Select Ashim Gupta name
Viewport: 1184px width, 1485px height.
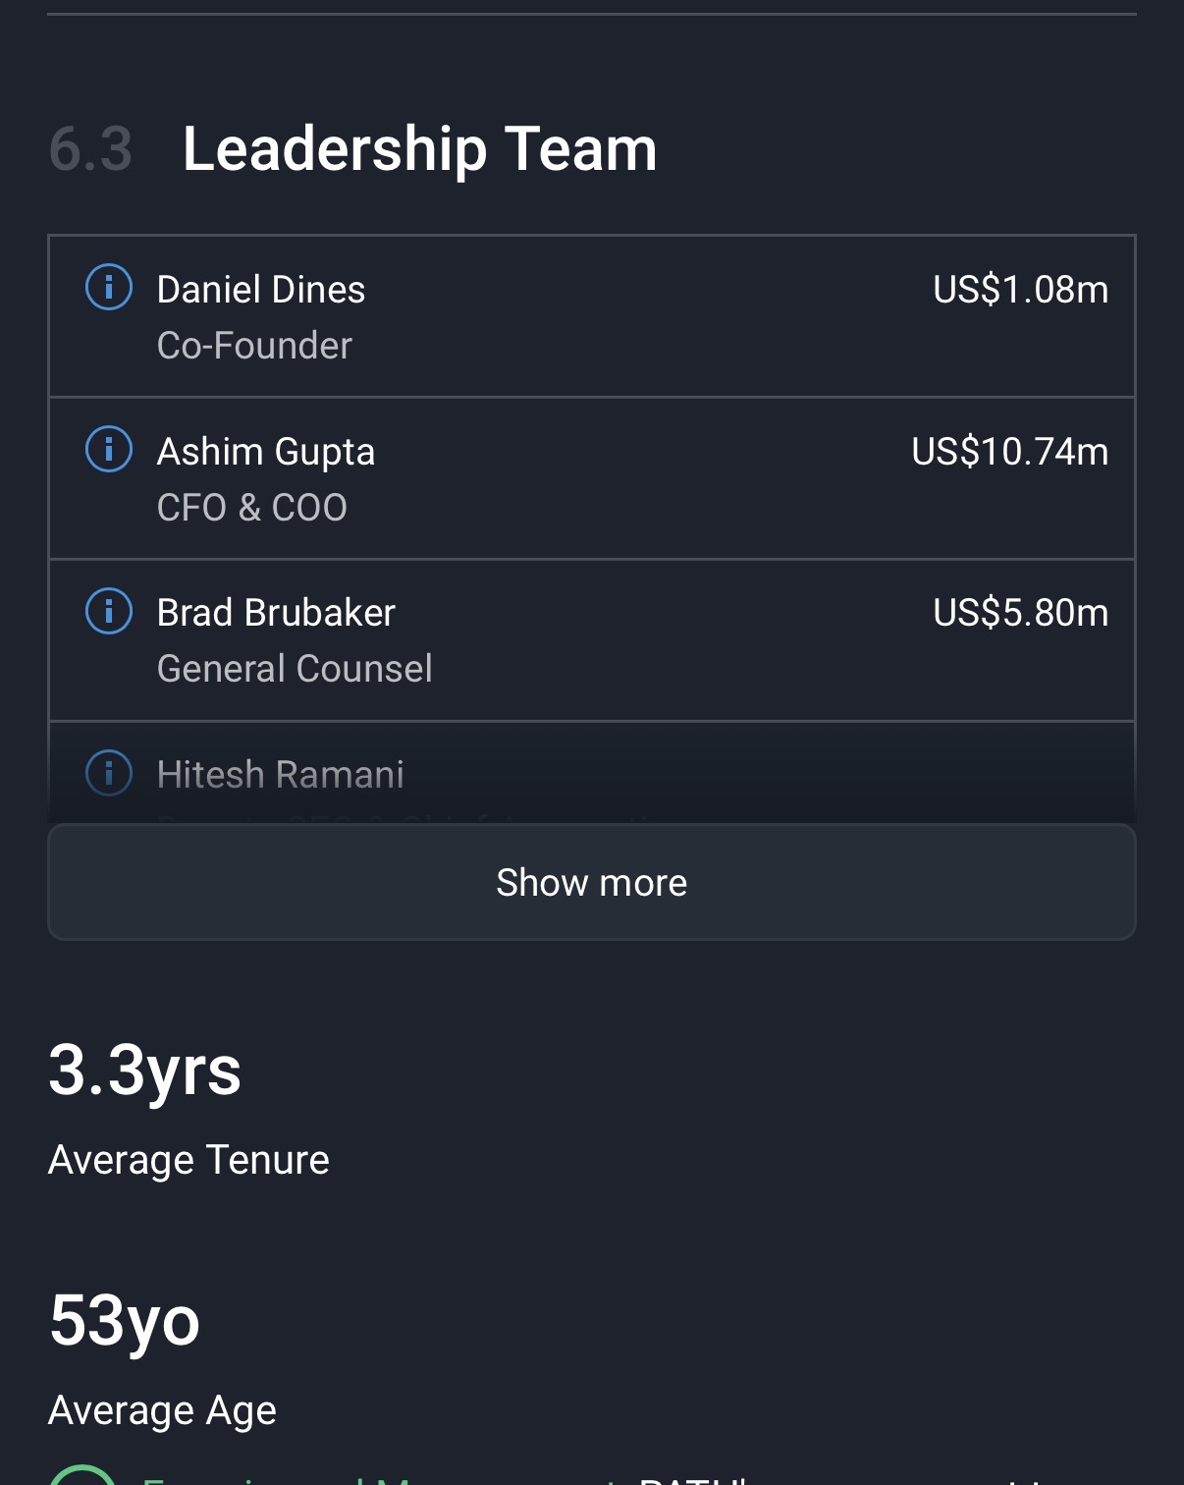point(265,452)
